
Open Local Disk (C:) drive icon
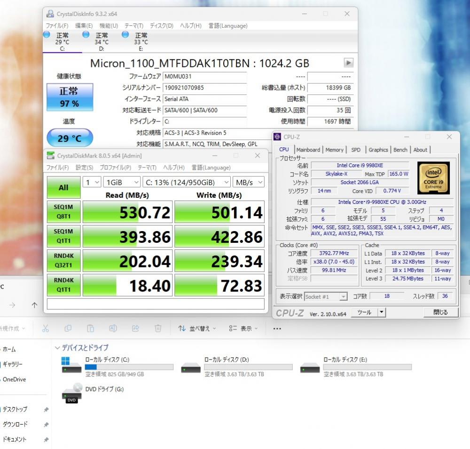pos(71,365)
